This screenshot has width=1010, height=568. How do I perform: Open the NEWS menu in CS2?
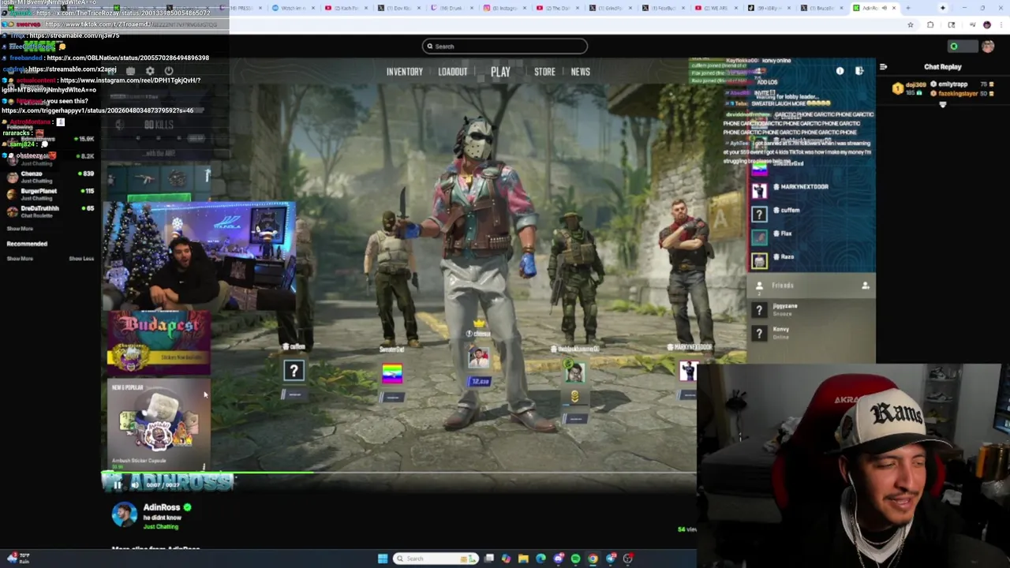click(580, 72)
